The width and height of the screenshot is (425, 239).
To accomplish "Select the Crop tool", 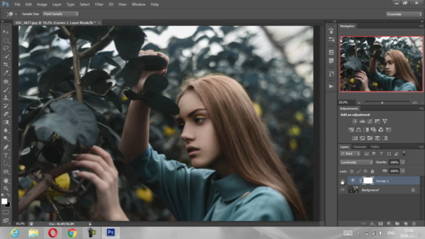I will (6, 64).
